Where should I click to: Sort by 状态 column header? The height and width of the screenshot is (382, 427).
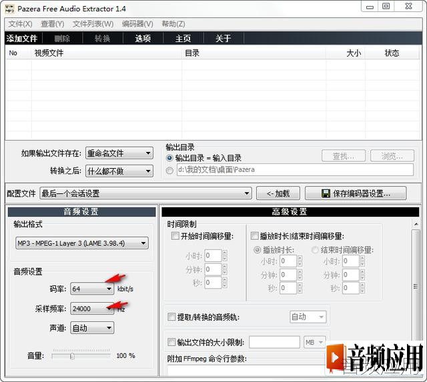point(392,53)
